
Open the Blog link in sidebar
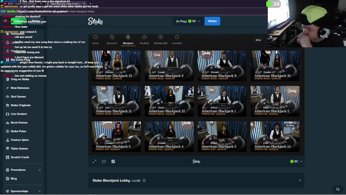(14, 179)
